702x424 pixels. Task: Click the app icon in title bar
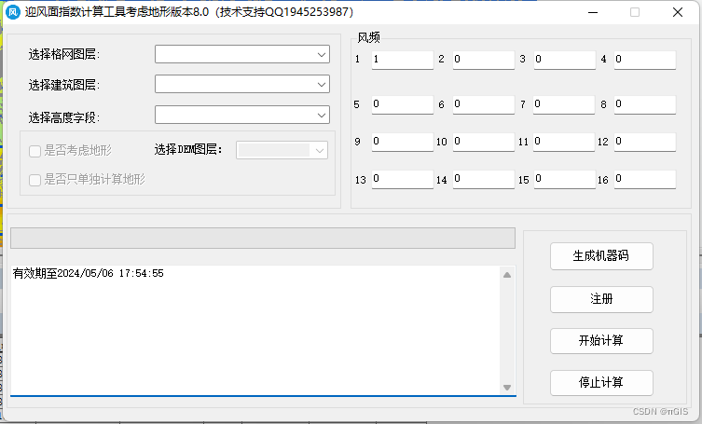pos(12,12)
